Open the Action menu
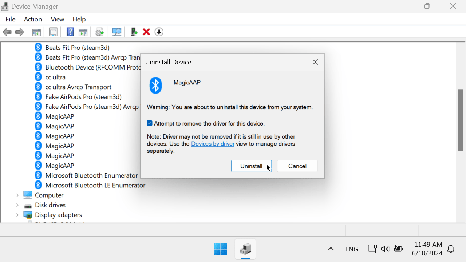 [x=33, y=19]
